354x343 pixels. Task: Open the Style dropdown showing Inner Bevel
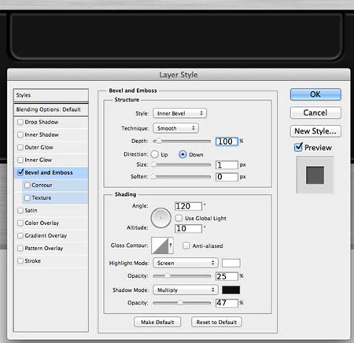pos(180,113)
